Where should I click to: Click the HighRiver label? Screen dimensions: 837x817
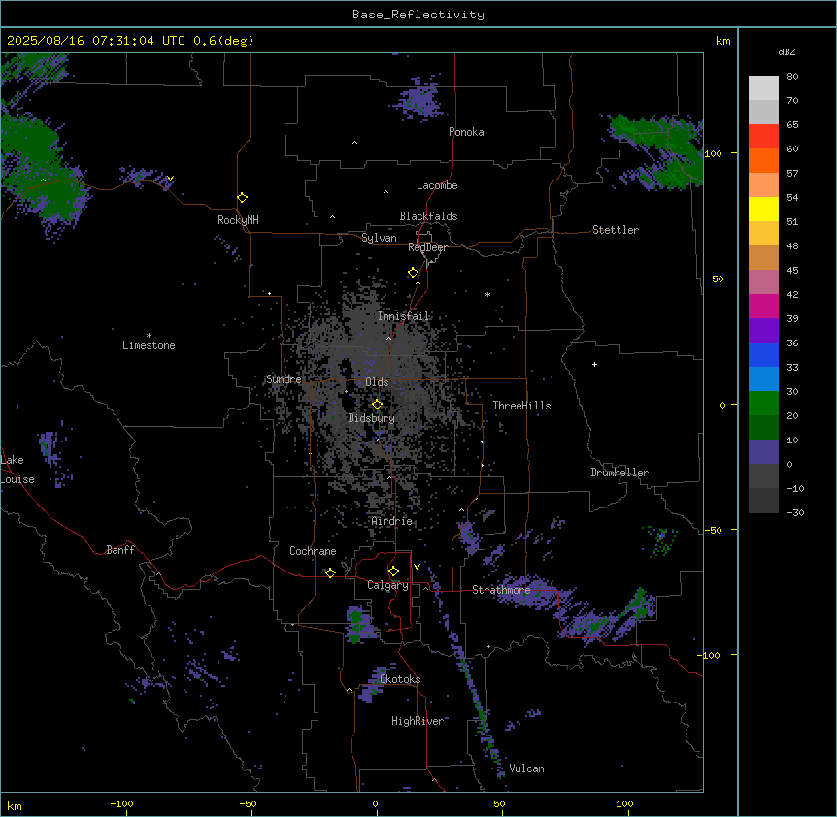pyautogui.click(x=418, y=721)
